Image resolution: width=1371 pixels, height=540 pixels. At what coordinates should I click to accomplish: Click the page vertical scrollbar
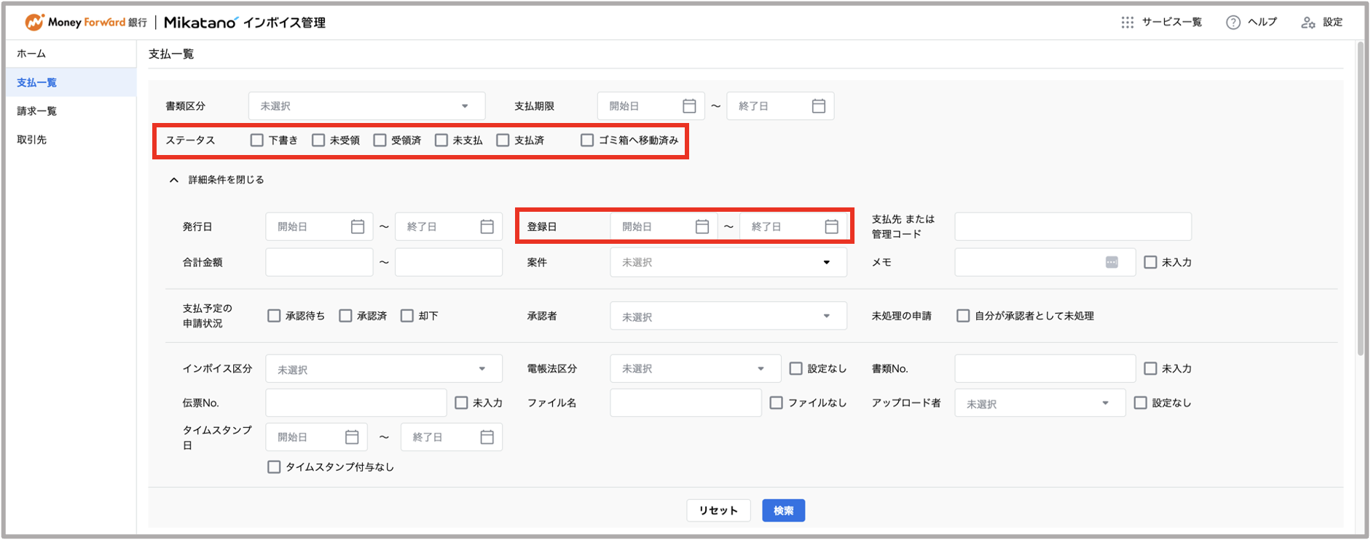tap(1360, 199)
